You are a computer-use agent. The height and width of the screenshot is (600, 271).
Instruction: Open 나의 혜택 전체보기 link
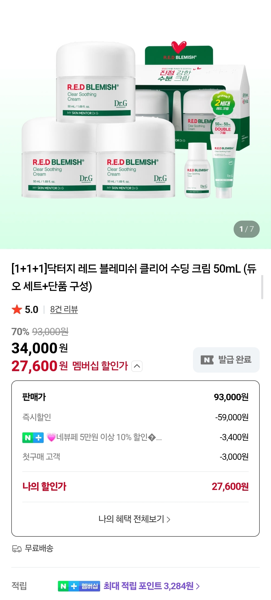[x=134, y=519]
